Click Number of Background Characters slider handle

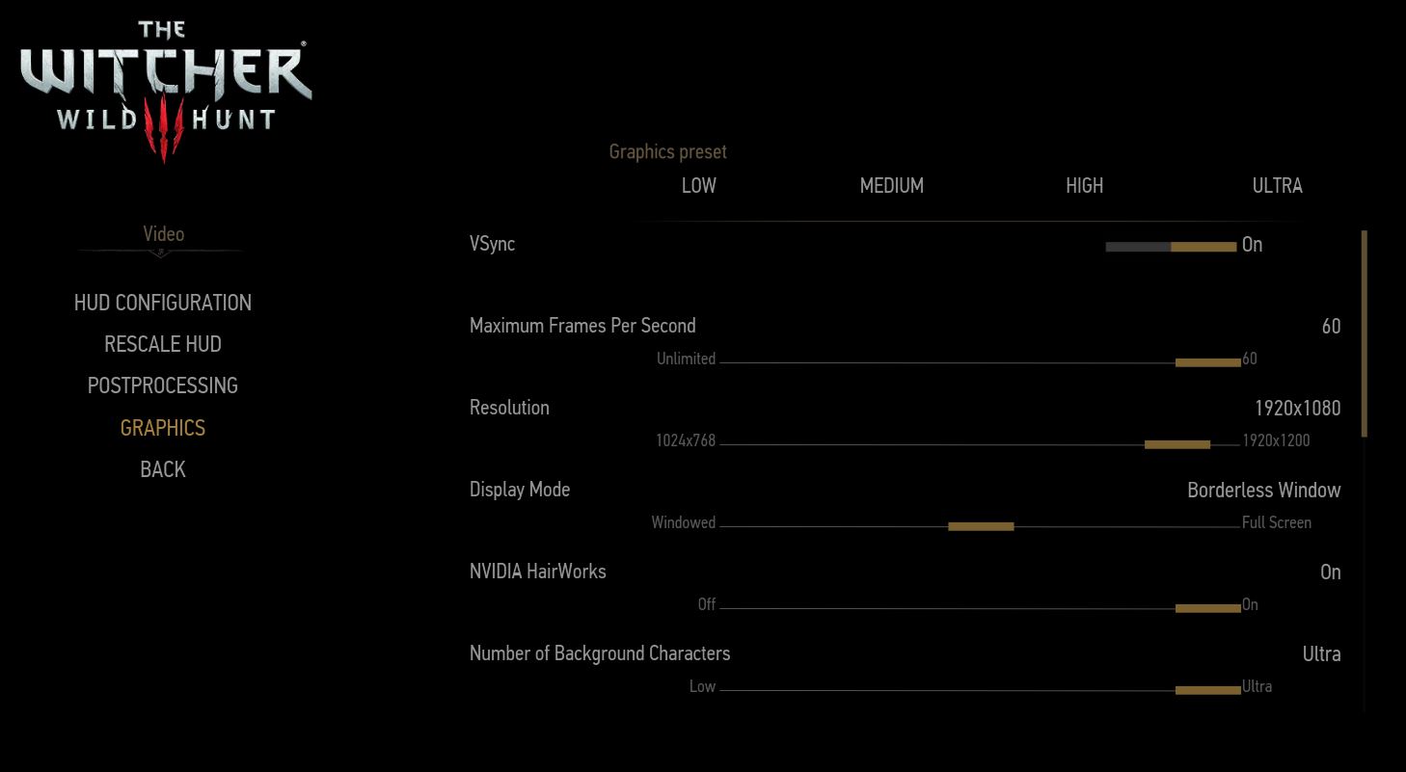1208,690
